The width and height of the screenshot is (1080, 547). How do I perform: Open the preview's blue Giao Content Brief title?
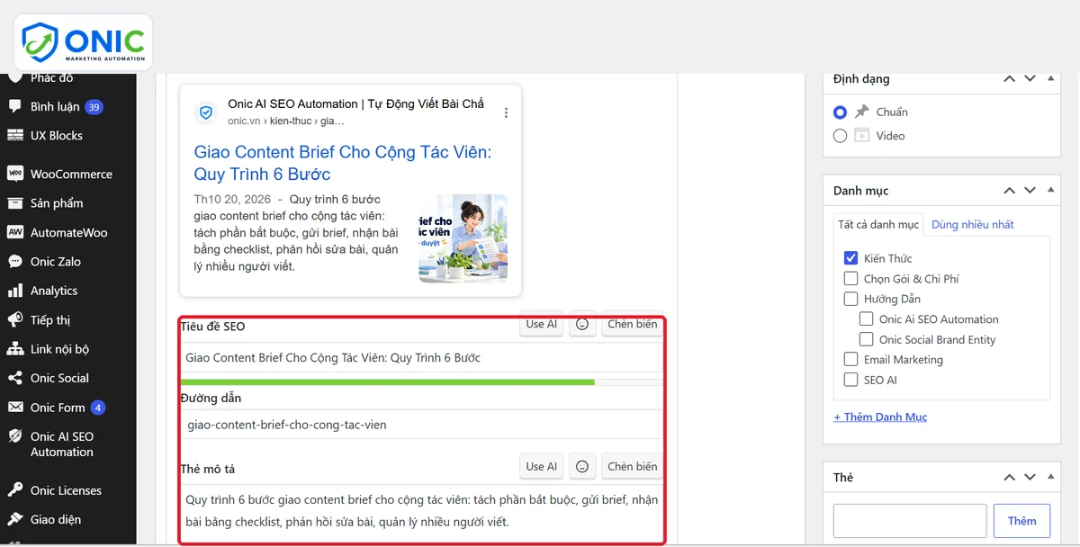pos(343,163)
